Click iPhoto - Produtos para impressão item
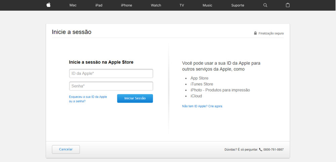The image size is (336, 162). coord(220,90)
